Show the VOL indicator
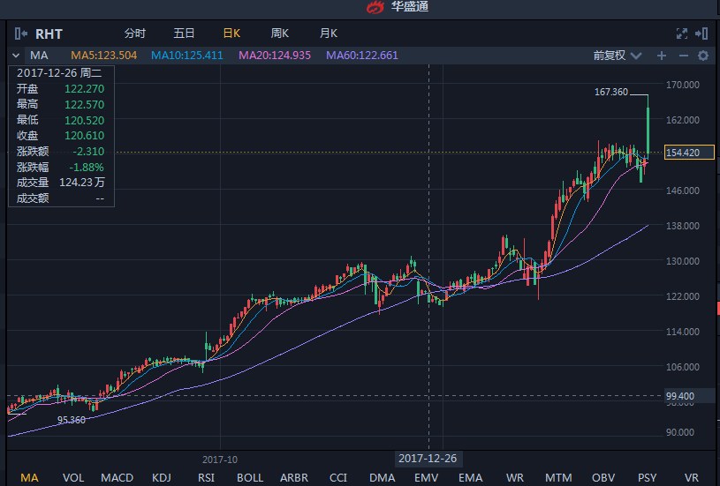Screen dimensions: 720x486 click(x=73, y=477)
